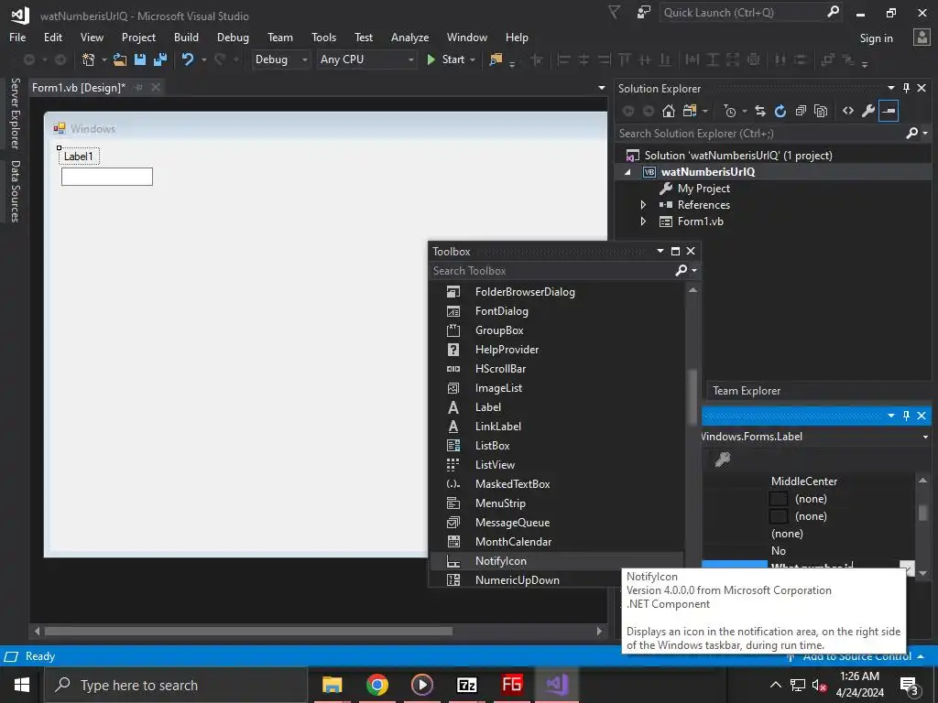Click the account avatar icon next to Sign in
938x703 pixels.
[922, 37]
